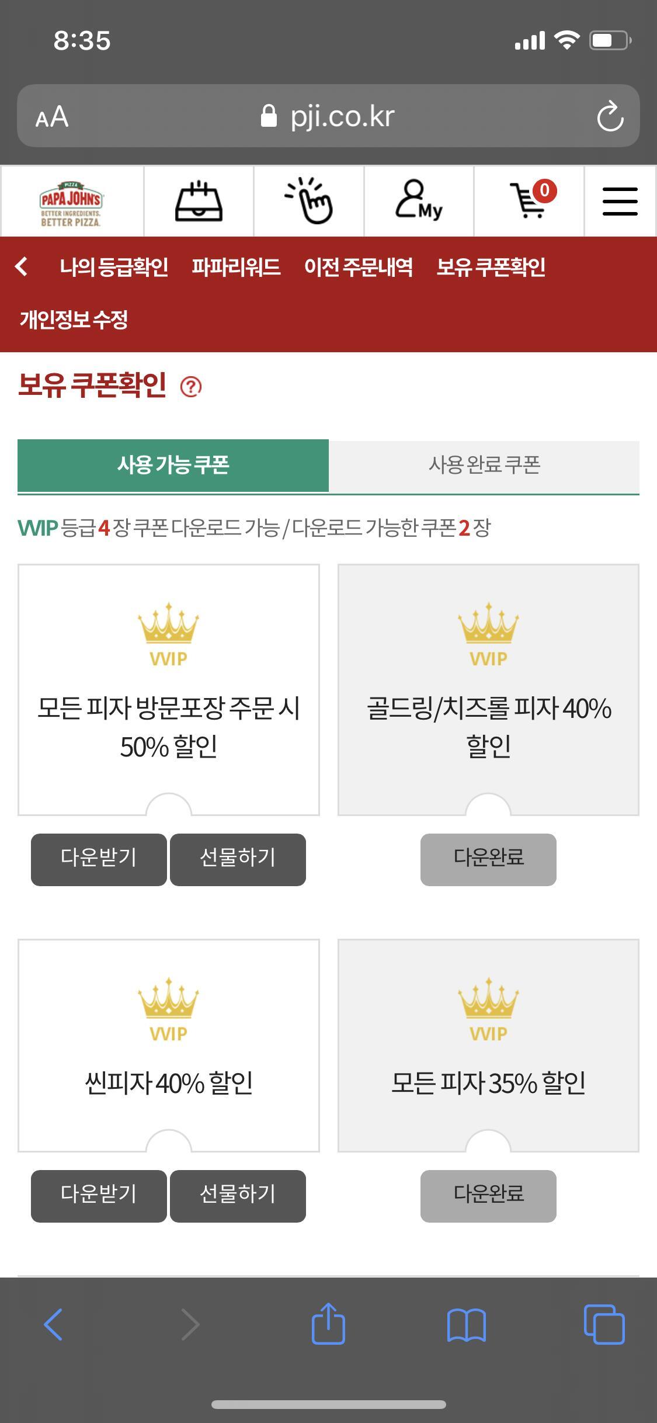Screen dimensions: 657x1423
Task: Select the 사용 가능 쿠폰 tab
Action: click(x=173, y=466)
